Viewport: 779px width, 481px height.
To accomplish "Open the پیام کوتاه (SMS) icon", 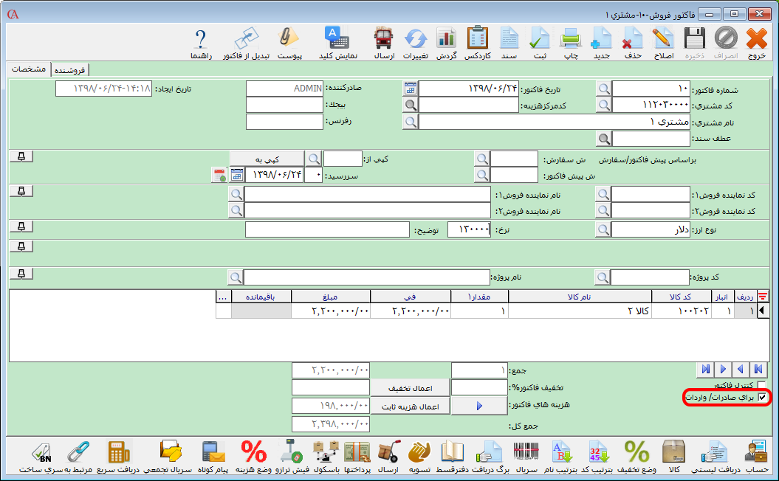I will [213, 457].
